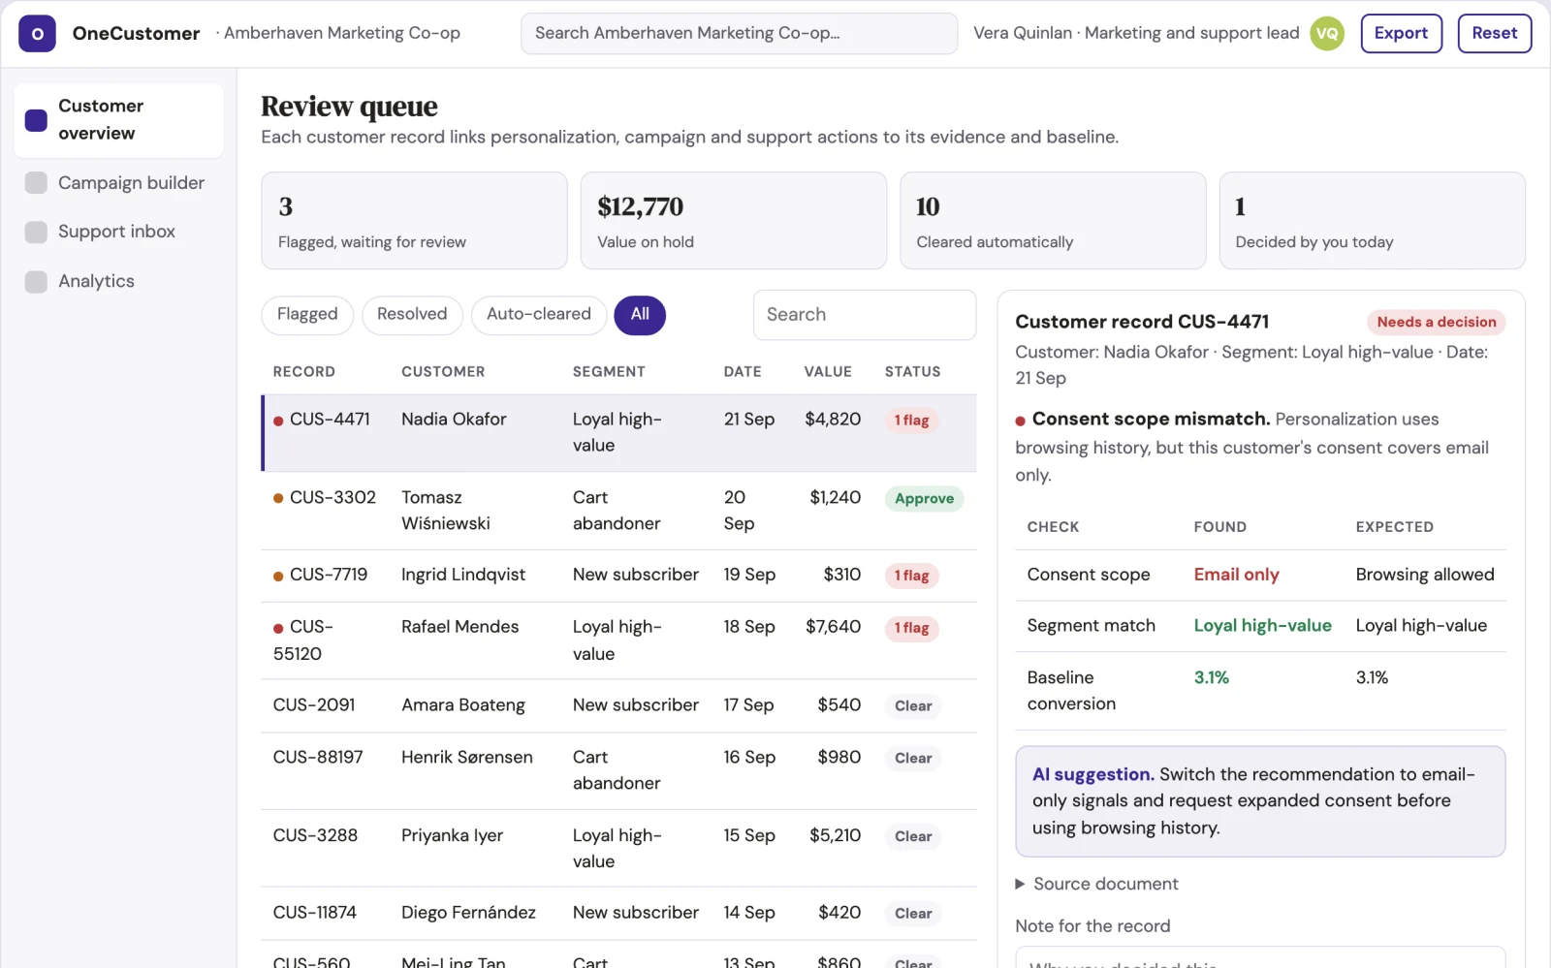Click the Support inbox sidebar icon
The image size is (1551, 968).
coord(36,233)
